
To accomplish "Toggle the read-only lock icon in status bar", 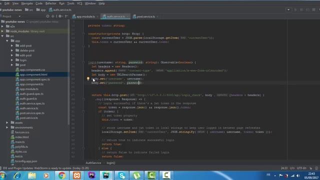I will point(311,168).
